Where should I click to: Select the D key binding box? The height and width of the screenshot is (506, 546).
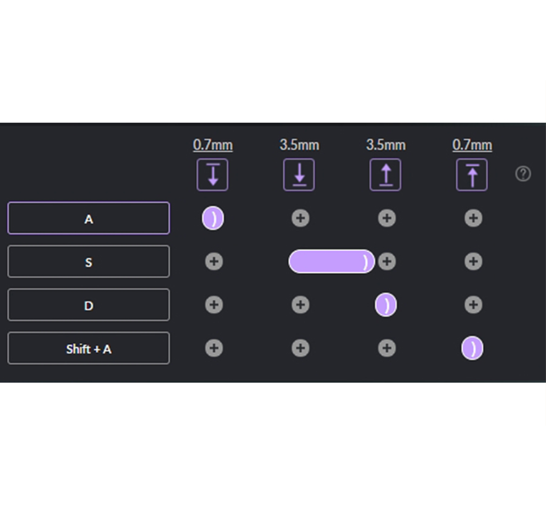click(89, 305)
